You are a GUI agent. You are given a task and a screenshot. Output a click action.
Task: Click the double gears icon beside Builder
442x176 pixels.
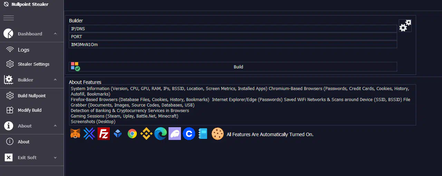(405, 25)
